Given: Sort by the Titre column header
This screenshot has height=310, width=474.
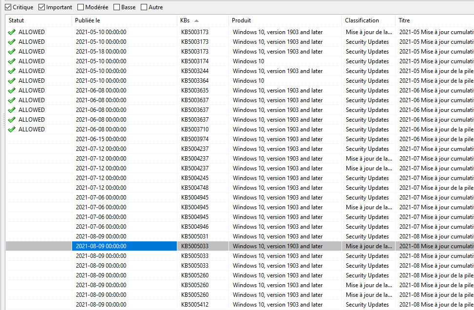Looking at the screenshot, I should [x=435, y=20].
